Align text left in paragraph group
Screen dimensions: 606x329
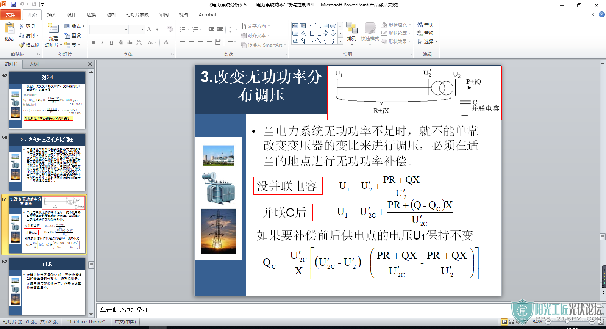pos(183,42)
